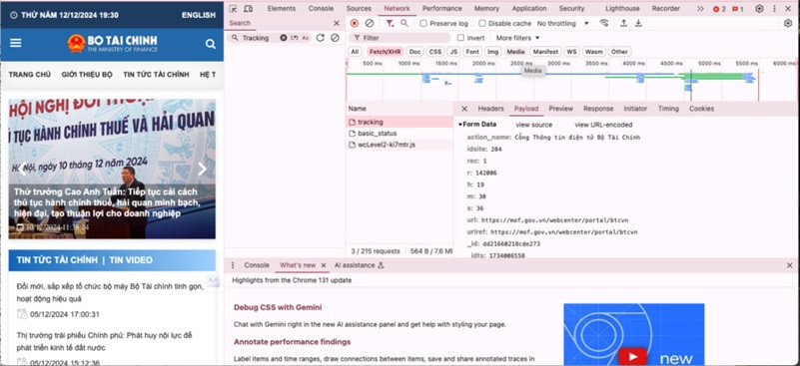The width and height of the screenshot is (800, 366).
Task: Open the website hamburger menu
Action: point(16,43)
